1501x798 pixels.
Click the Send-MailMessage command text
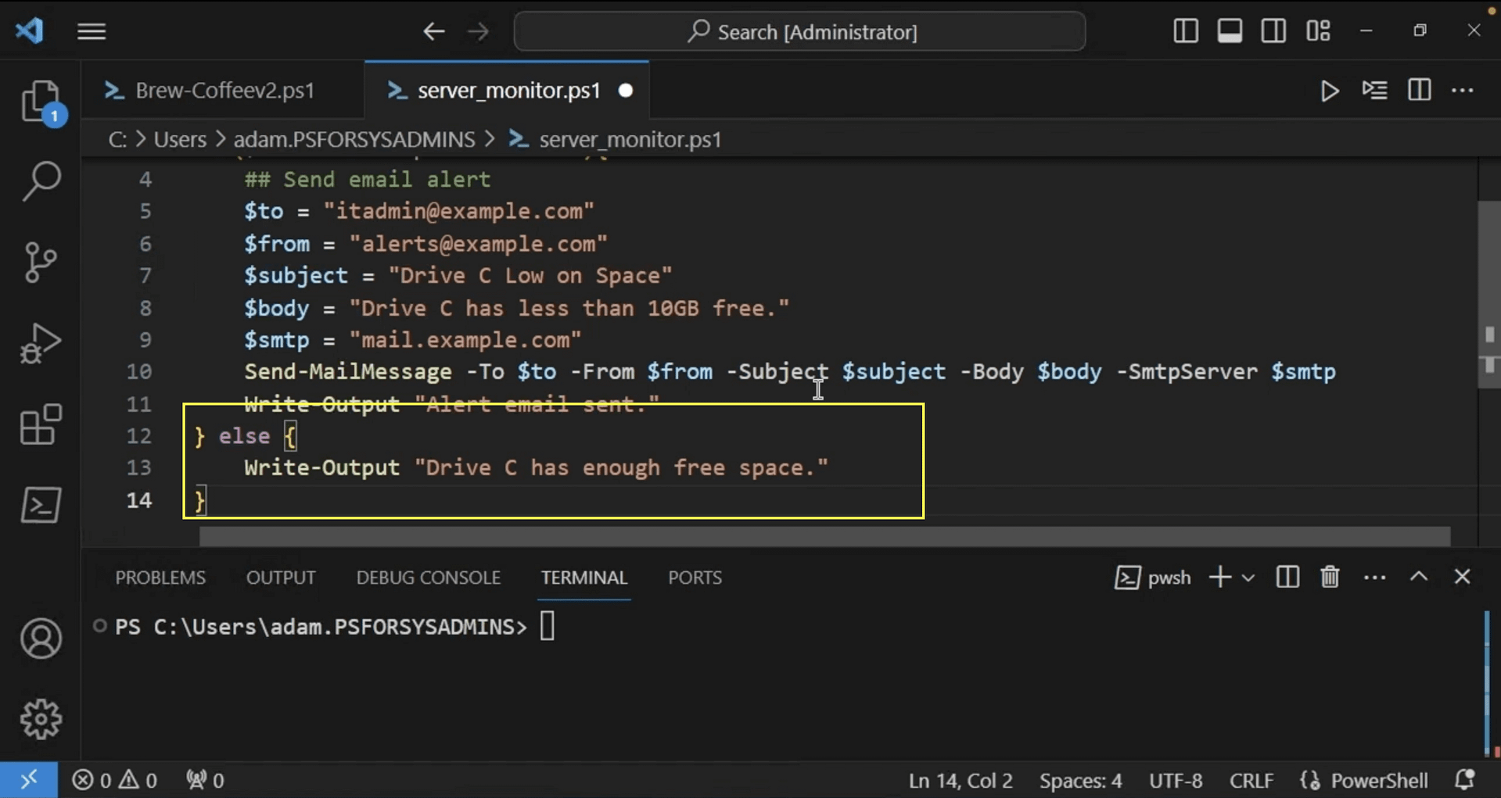pos(348,372)
